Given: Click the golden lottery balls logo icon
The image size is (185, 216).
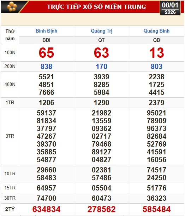Looking at the screenshot, I should click(12, 6).
